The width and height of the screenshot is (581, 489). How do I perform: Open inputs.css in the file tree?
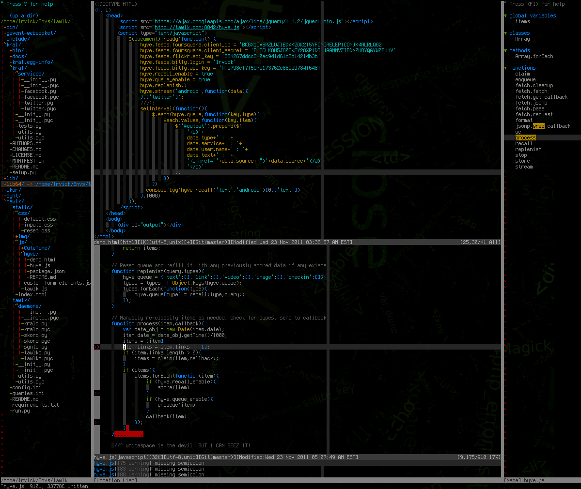(x=39, y=225)
